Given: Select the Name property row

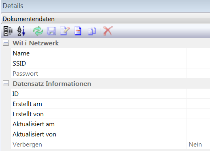Looking at the screenshot, I should 110,53.
